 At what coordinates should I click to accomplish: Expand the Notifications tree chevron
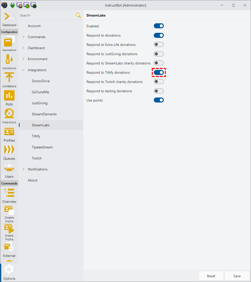click(x=23, y=169)
